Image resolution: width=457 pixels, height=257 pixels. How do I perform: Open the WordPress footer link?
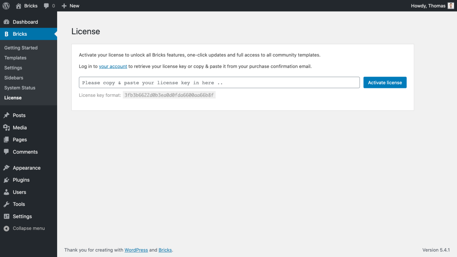(136, 250)
